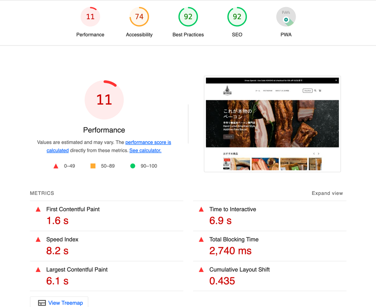Click the large Performance gauge showing 11

pyautogui.click(x=104, y=100)
